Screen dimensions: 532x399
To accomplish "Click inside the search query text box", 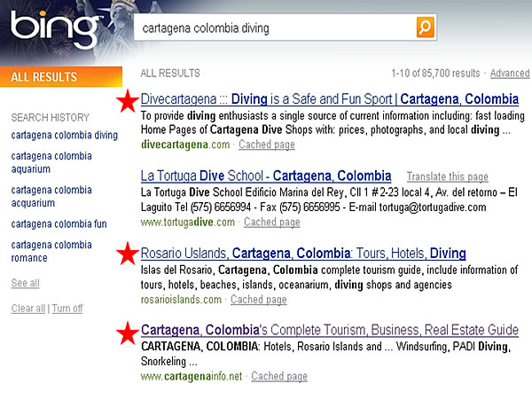I will click(275, 28).
